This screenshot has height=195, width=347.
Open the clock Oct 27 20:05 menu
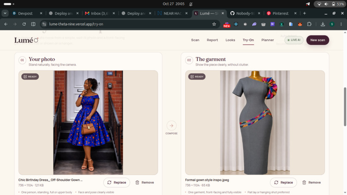pyautogui.click(x=173, y=4)
